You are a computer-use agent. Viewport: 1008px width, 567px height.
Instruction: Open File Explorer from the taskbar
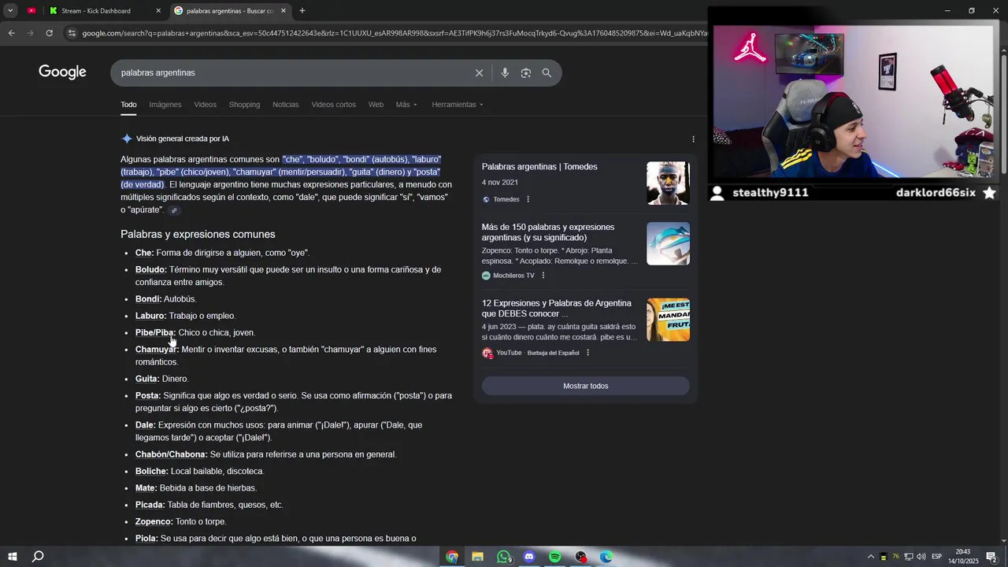[477, 557]
